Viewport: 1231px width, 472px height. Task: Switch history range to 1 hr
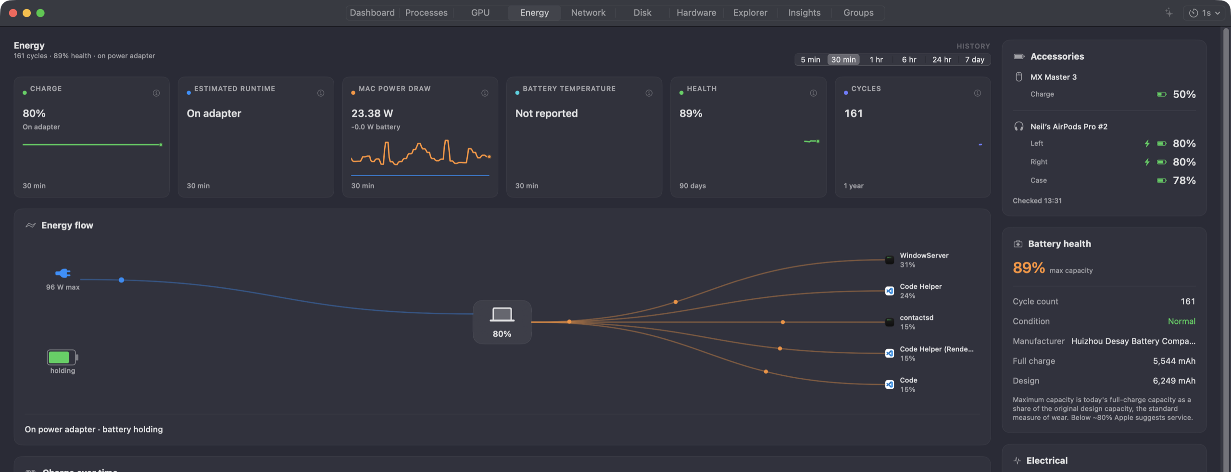click(x=876, y=60)
